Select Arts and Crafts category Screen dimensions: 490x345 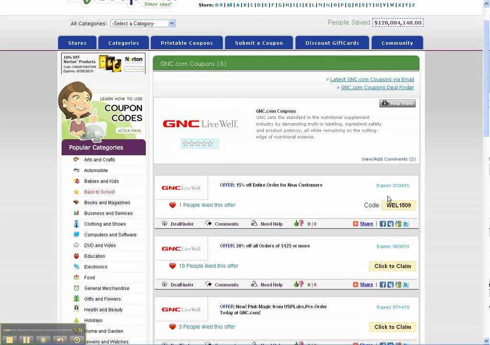[99, 160]
